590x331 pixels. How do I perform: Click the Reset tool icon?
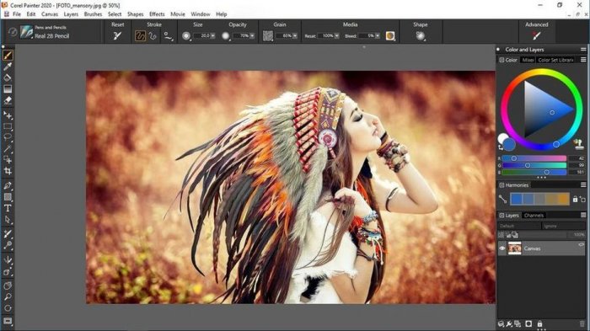tap(117, 35)
